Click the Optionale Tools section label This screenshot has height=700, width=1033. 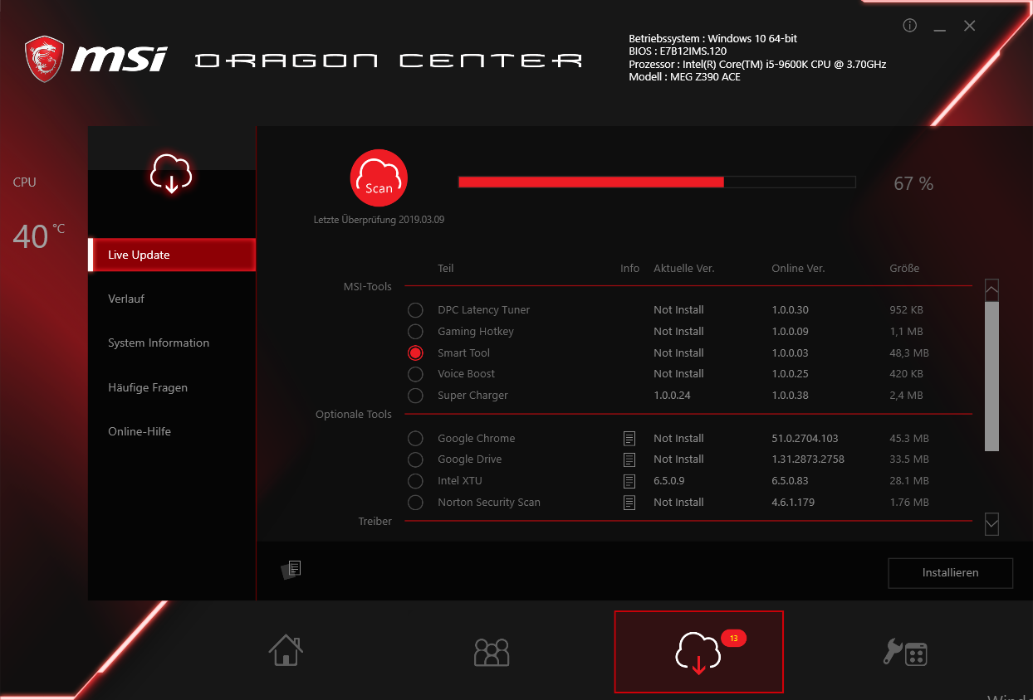tap(354, 414)
